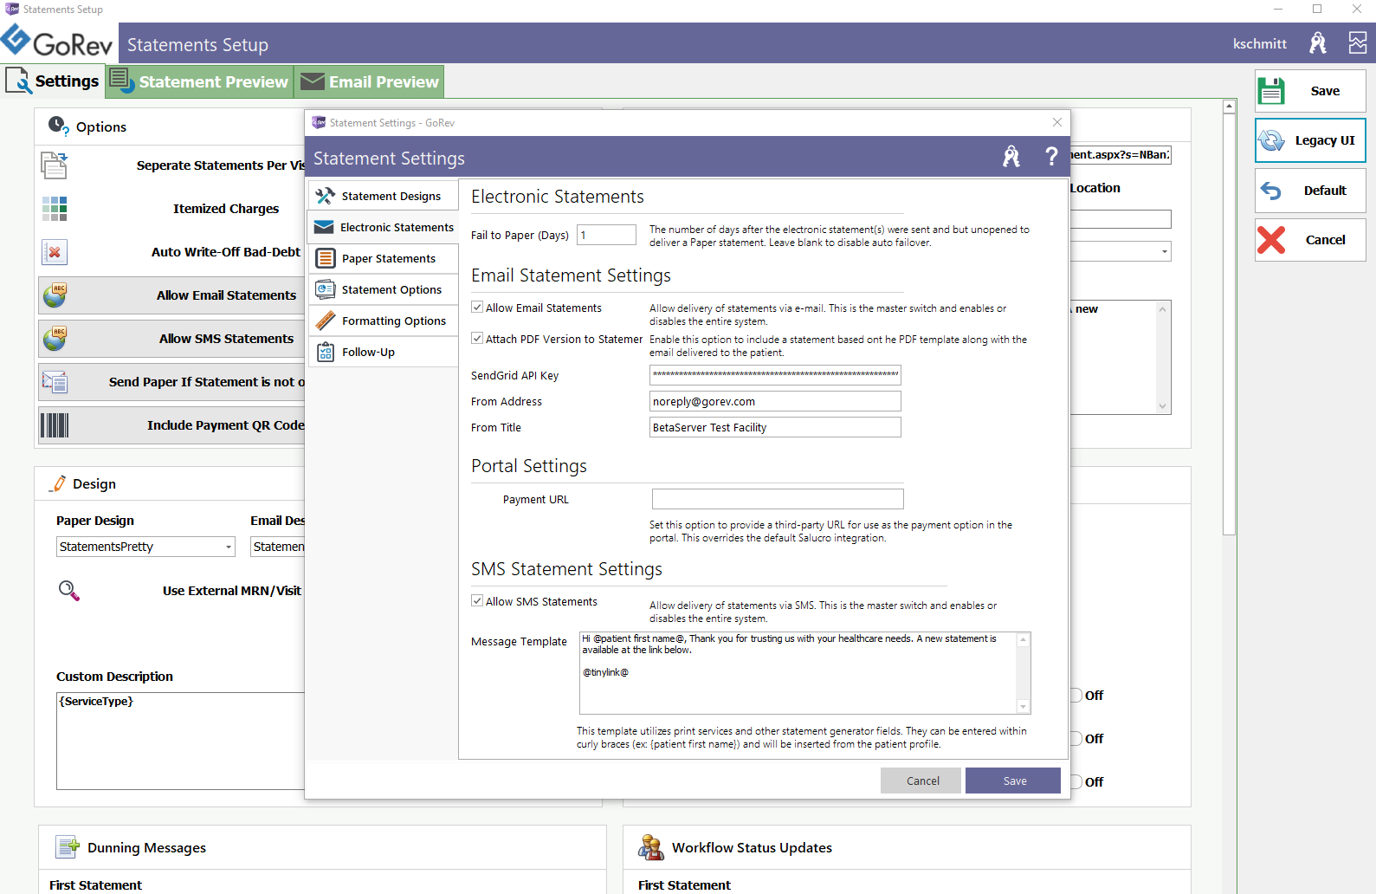Image resolution: width=1376 pixels, height=894 pixels.
Task: Click From Address field
Action: [775, 401]
